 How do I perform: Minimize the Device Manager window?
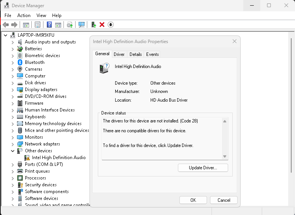tap(252, 5)
